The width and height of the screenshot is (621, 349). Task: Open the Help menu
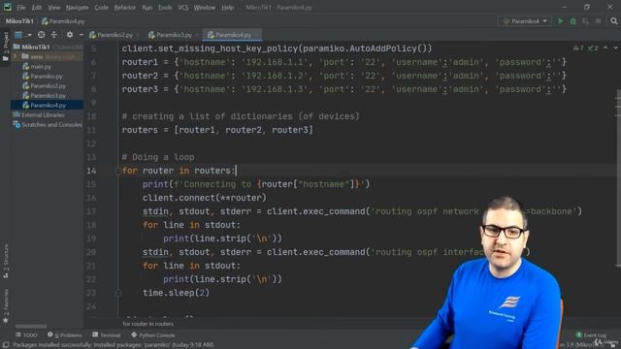tap(228, 8)
